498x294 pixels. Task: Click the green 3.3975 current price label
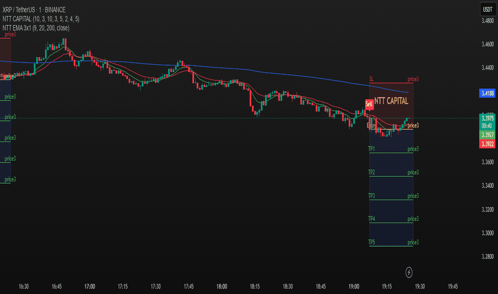tap(487, 119)
